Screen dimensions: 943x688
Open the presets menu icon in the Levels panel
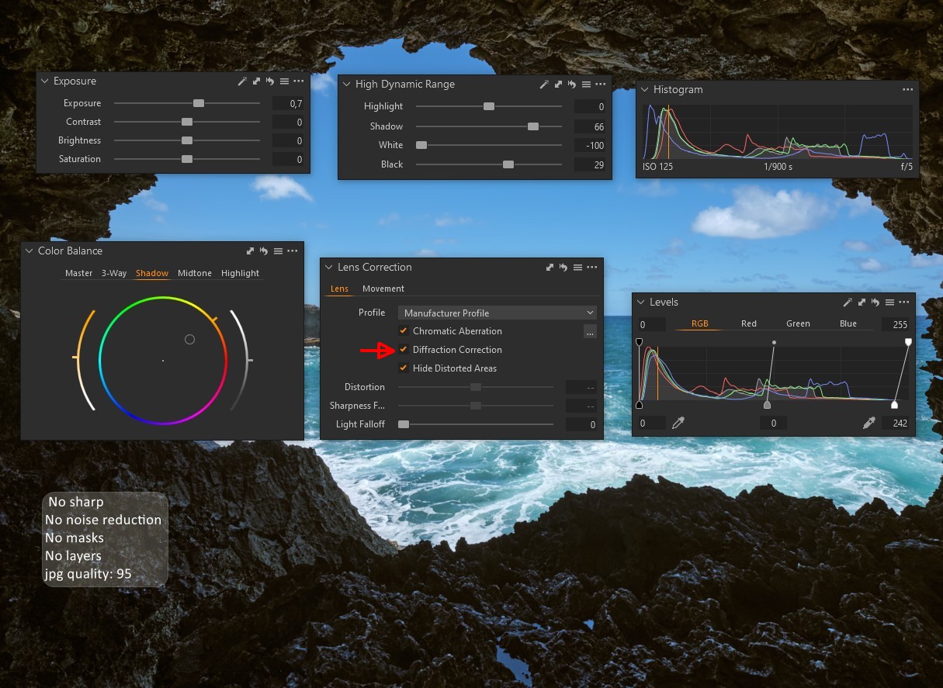point(892,303)
